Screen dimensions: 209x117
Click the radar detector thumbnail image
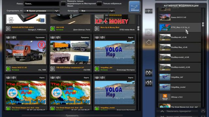[x=26, y=19]
